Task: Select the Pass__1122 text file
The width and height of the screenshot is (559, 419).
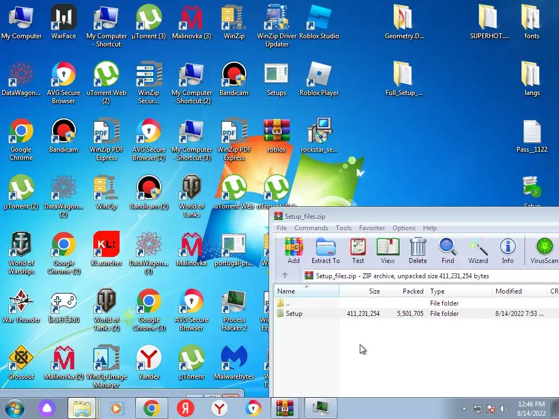Action: [532, 136]
